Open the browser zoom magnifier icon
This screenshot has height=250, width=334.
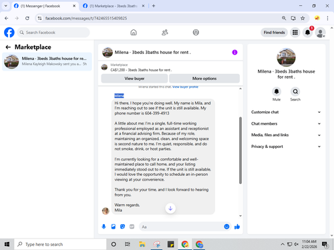pyautogui.click(x=284, y=18)
